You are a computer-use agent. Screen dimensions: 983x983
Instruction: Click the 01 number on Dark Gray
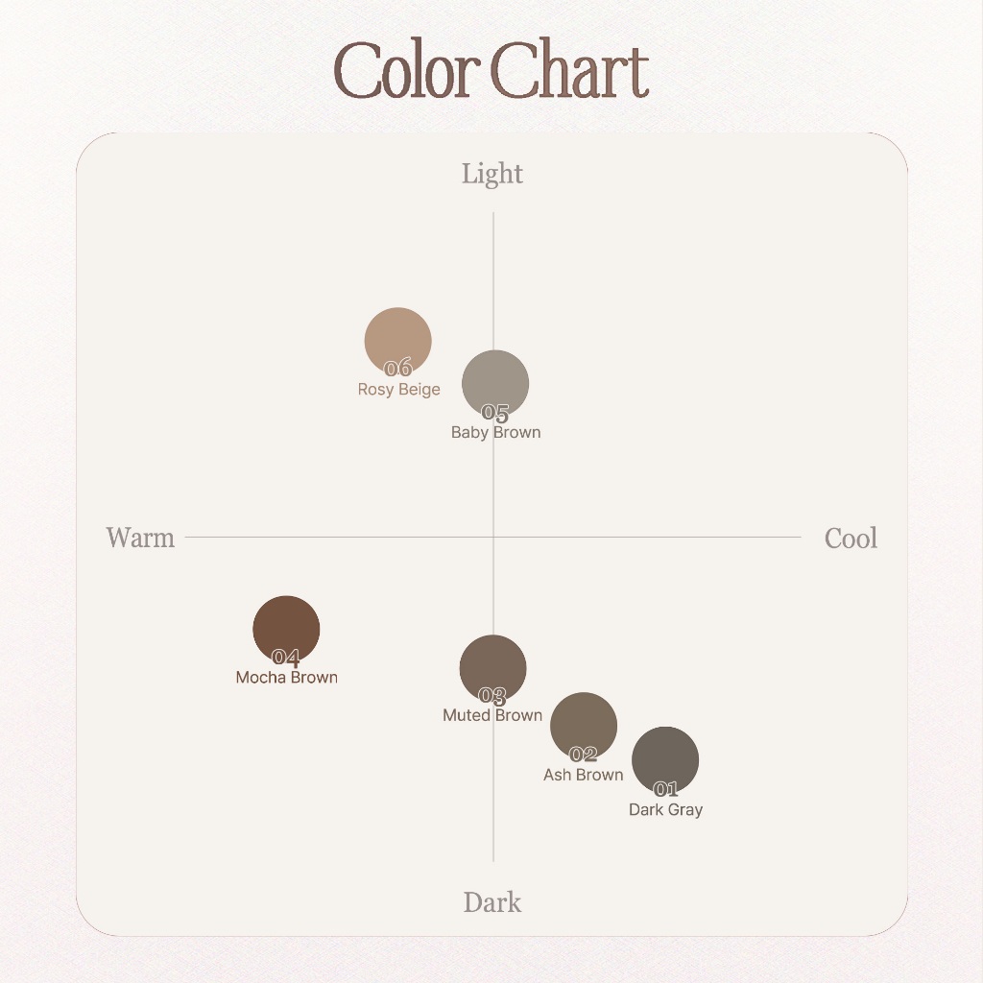click(665, 789)
